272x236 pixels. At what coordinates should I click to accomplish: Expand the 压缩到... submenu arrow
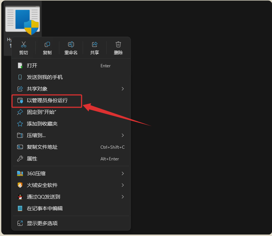[123, 135]
